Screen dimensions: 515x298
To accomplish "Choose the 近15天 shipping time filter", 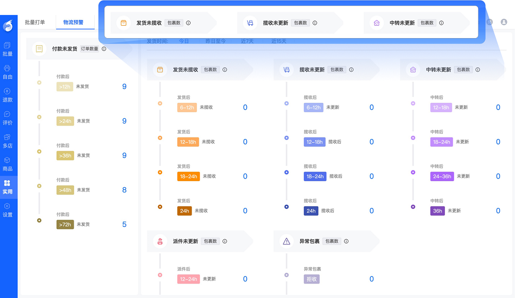I will tap(279, 41).
